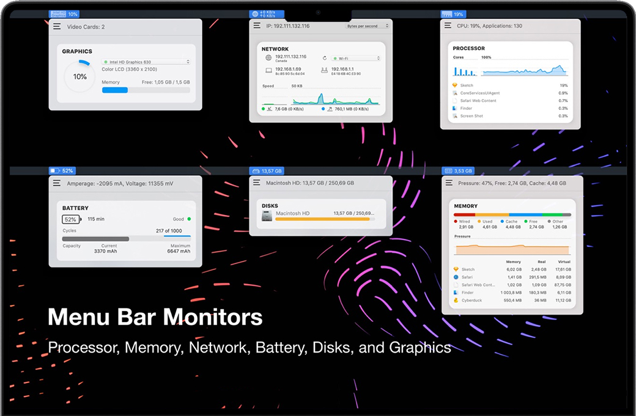Click the Cyberduck icon in the Memory list
Image resolution: width=636 pixels, height=416 pixels.
click(456, 300)
